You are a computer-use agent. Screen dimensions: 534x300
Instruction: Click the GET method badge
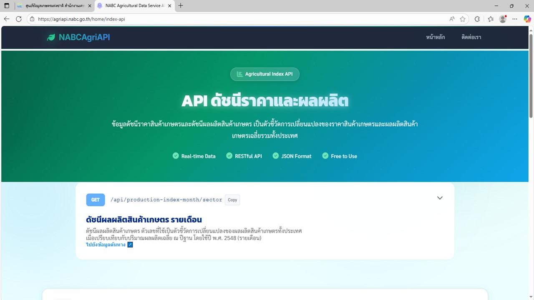pos(95,200)
